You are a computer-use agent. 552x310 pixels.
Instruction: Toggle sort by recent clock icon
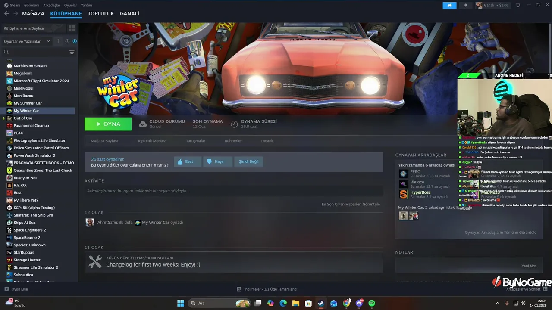point(67,41)
